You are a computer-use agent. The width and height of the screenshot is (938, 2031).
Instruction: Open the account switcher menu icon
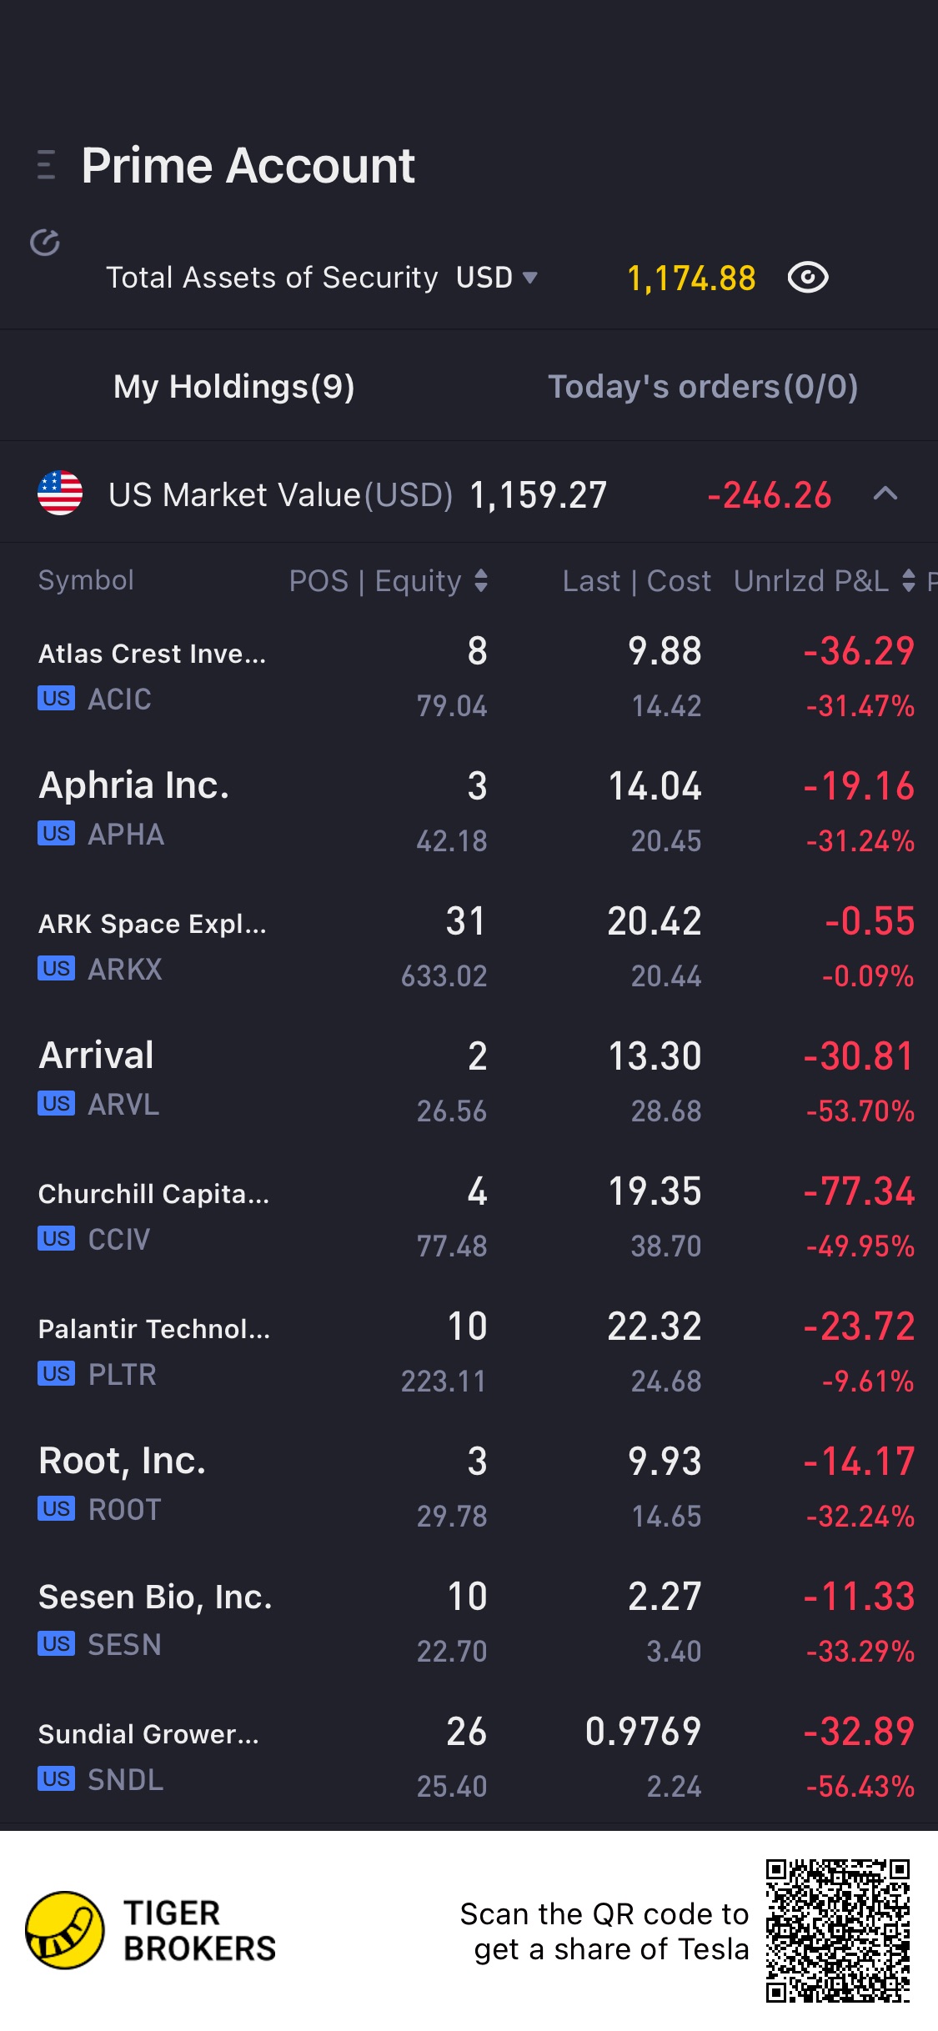47,165
